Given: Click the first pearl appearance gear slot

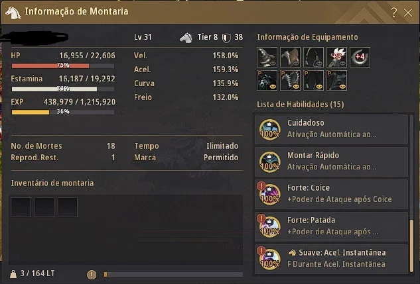Looking at the screenshot, I should coord(267,80).
